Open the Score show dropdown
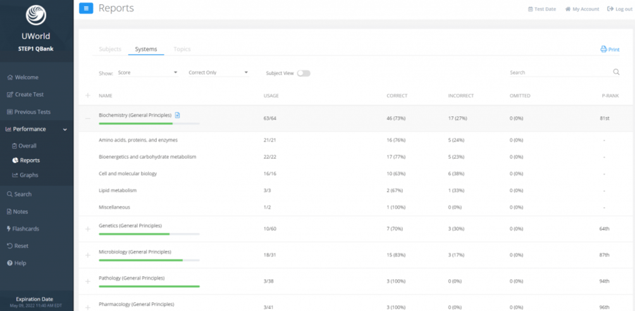The image size is (635, 311). pos(147,73)
